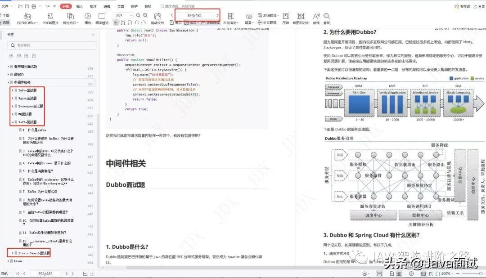The height and width of the screenshot is (278, 486).
Task: Click the open file folder icon
Action: pos(20,6)
